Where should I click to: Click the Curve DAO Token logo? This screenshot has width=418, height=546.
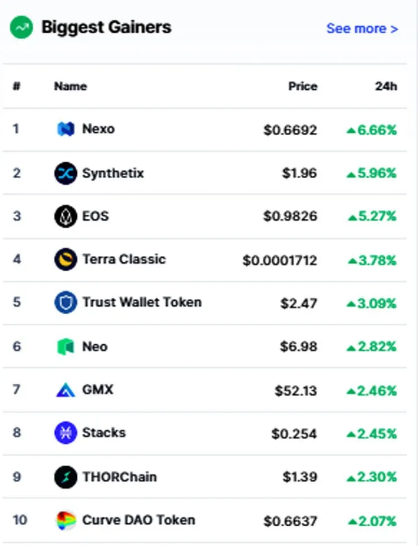point(66,520)
